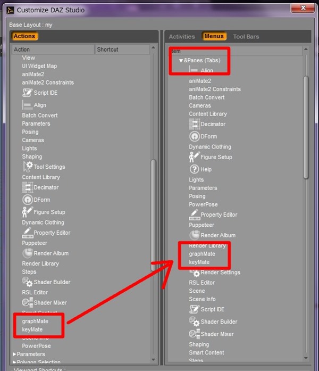
Task: Collapse the &Panes (Tabs) tree node
Action: 181,61
